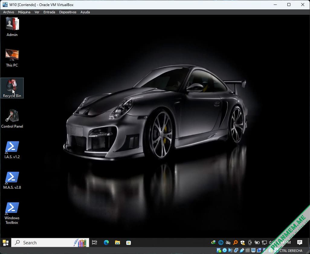Open the Ver menu

(x=37, y=12)
